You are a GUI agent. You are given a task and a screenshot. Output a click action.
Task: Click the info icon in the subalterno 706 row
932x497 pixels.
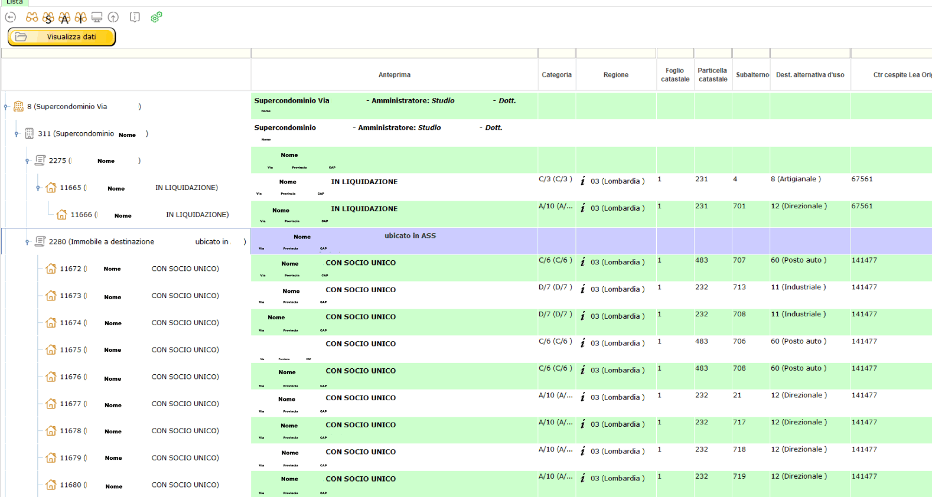pos(583,343)
